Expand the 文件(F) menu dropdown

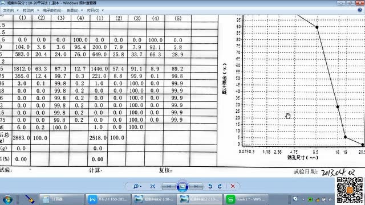[11, 10]
